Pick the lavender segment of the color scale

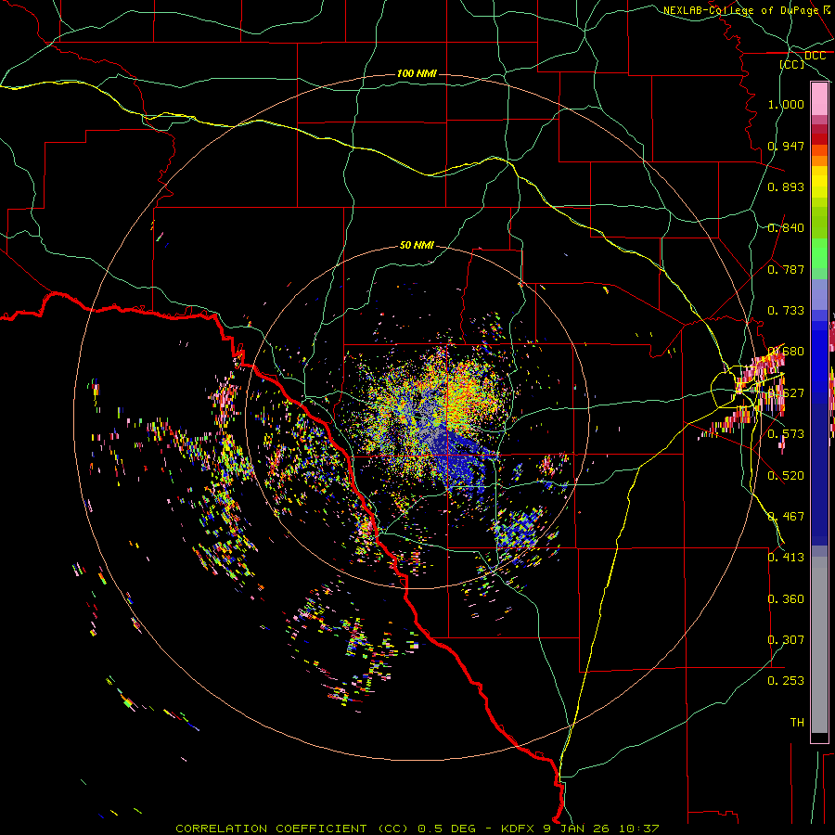coord(819,294)
